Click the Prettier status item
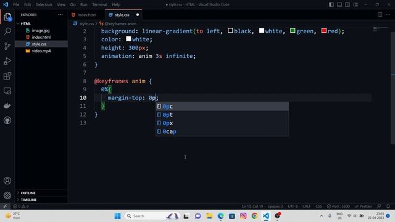The height and width of the screenshot is (222, 395). (x=364, y=206)
